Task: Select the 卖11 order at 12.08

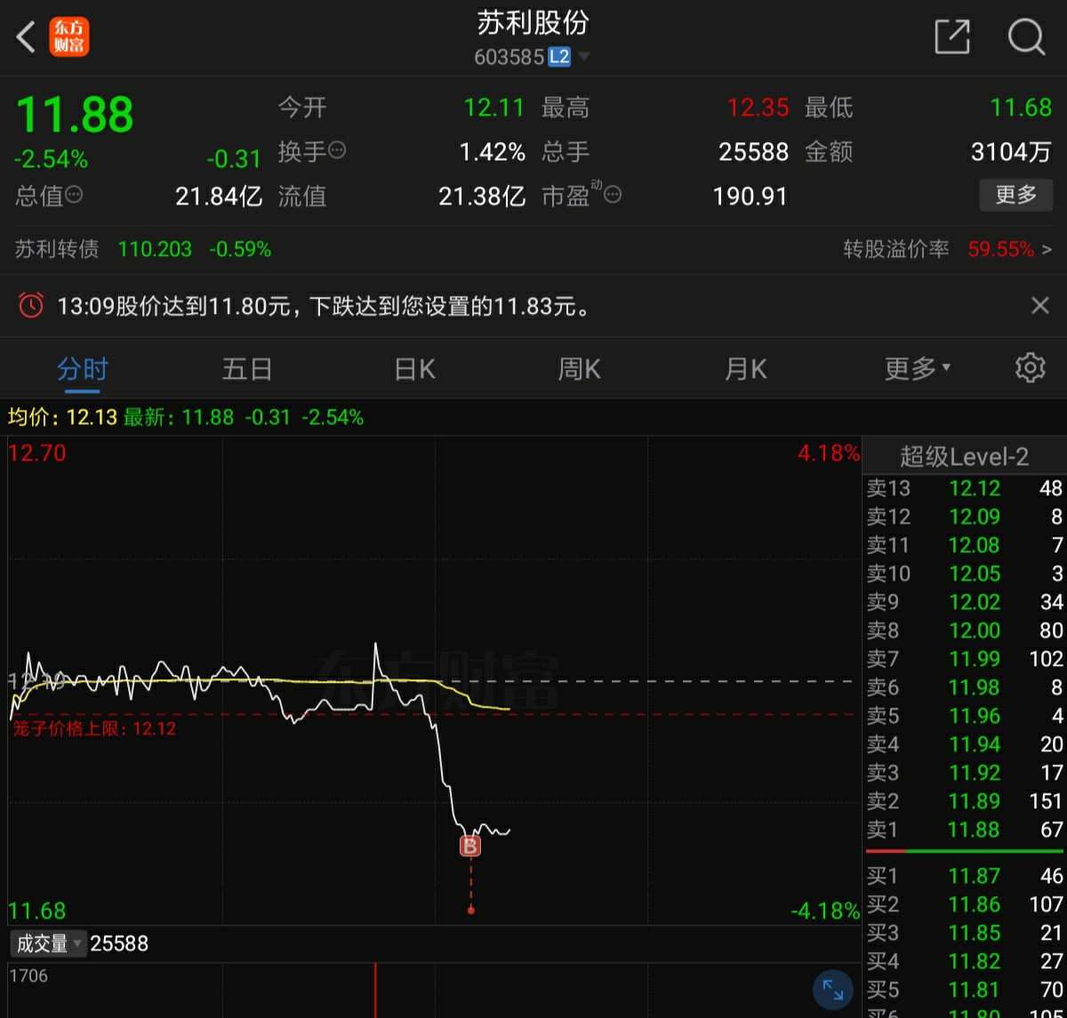Action: 965,545
